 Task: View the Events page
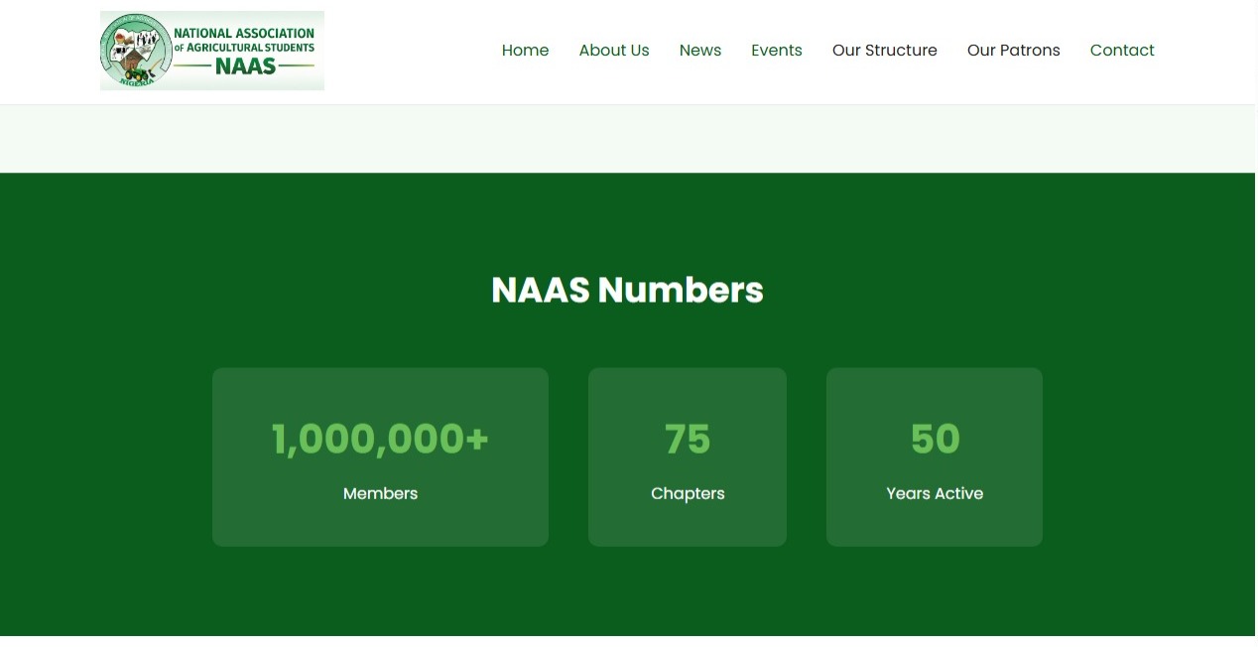pos(777,50)
